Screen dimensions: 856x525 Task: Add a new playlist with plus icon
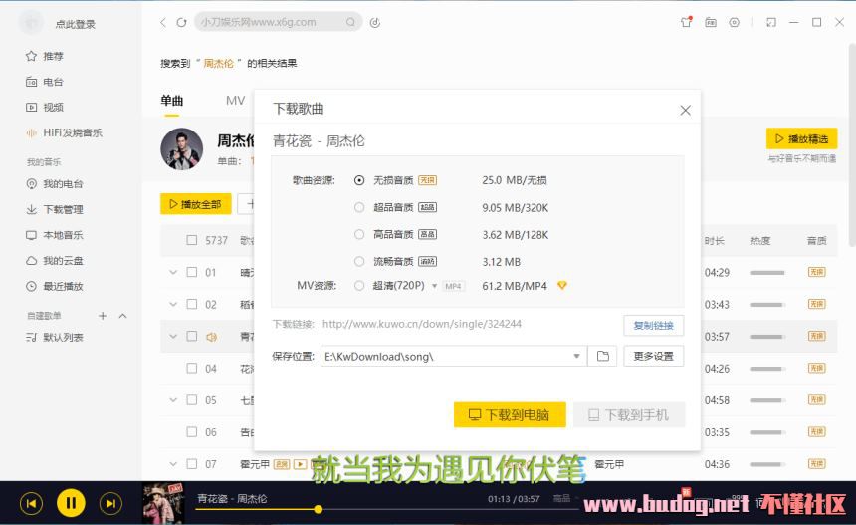pos(103,316)
